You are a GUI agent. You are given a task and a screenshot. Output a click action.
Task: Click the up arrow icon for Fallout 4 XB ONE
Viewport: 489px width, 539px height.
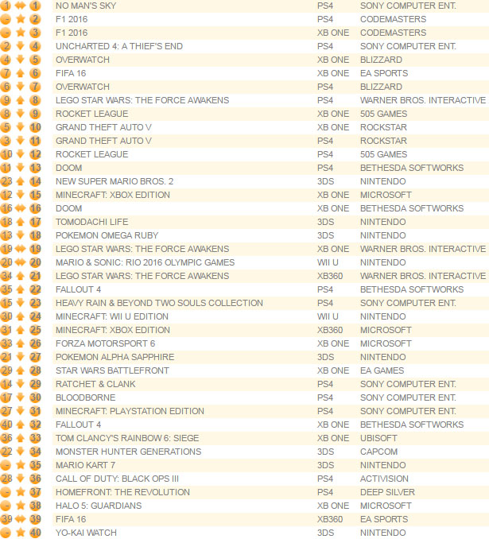click(x=21, y=425)
